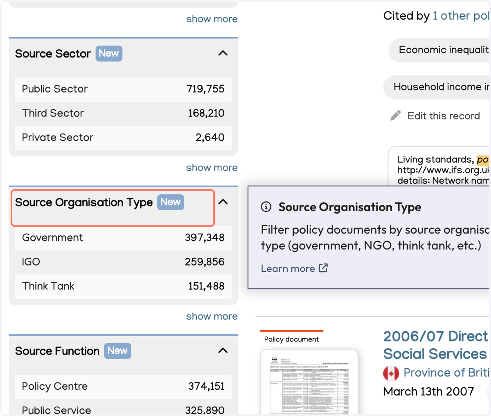Click show more under Source Organisation Type list

[x=212, y=316]
